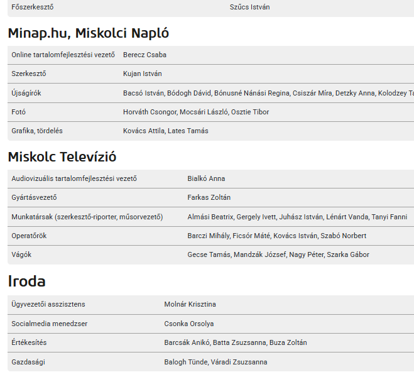Select the name 'Szűcs István'

coord(250,7)
